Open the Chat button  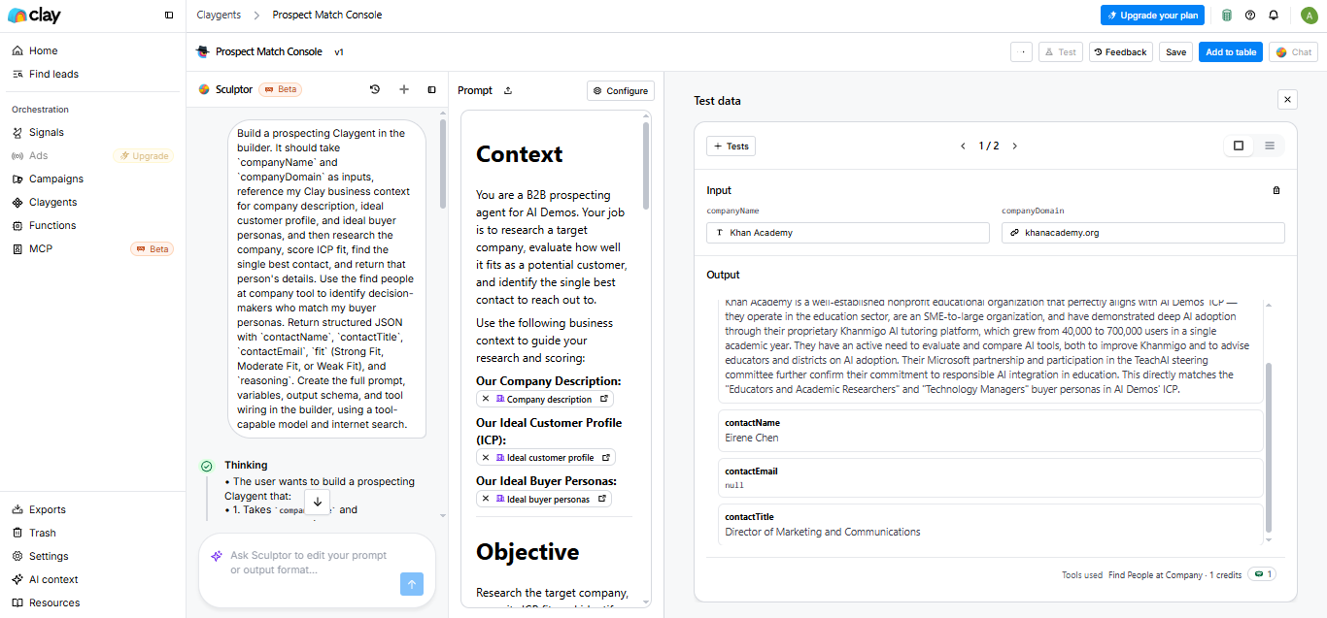(x=1293, y=52)
